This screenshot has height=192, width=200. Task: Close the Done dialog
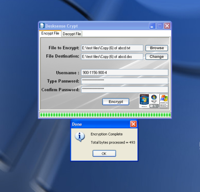pyautogui.click(x=133, y=124)
